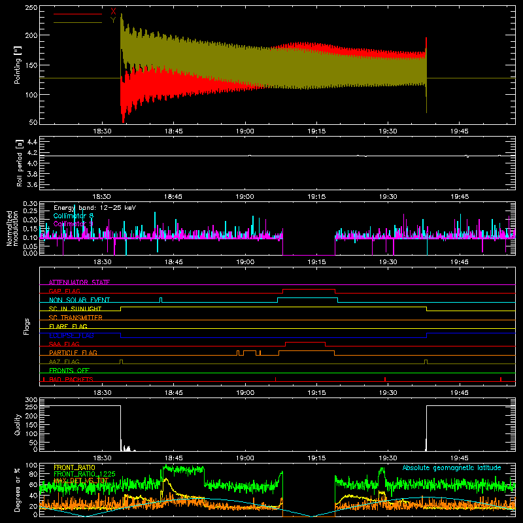
Task: Click the Roll period axis title
Action: [x=20, y=163]
